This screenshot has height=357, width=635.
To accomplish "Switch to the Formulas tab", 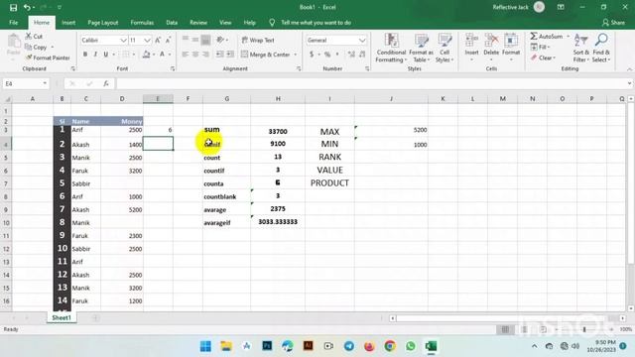I will pos(142,23).
